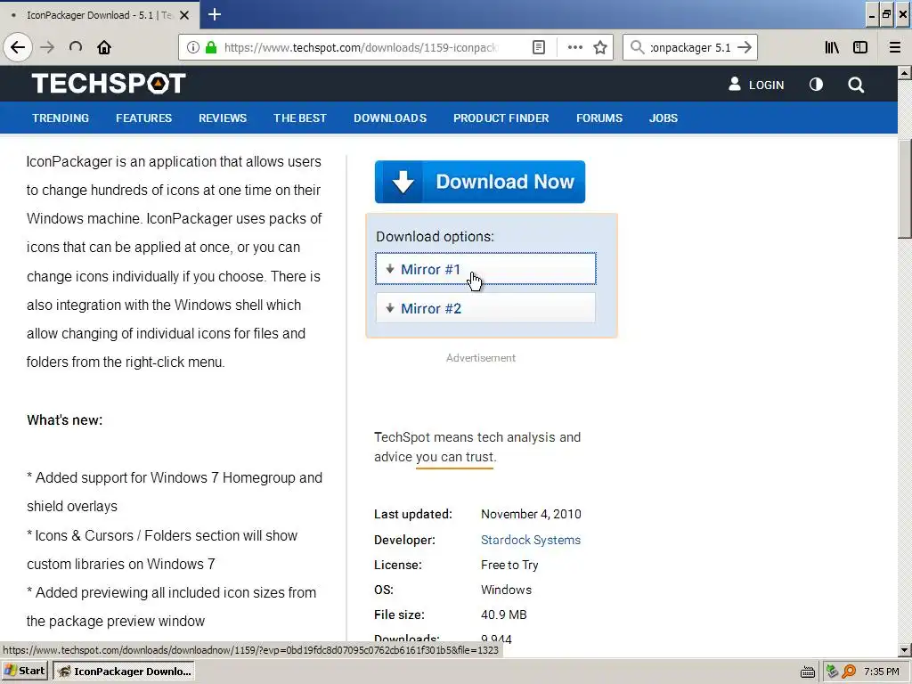912x684 pixels.
Task: Open the JOBS nav item
Action: [664, 118]
